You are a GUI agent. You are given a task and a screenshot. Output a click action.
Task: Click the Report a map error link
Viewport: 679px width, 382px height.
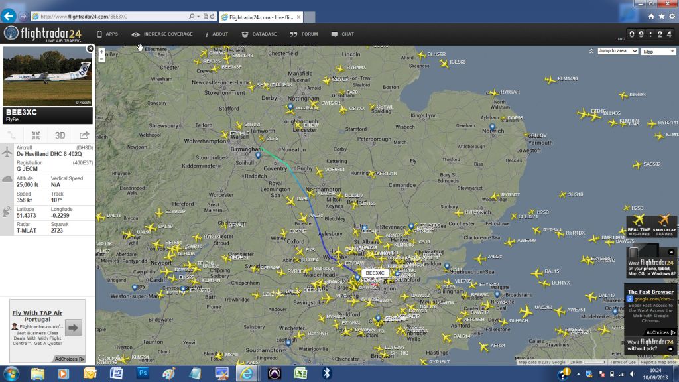click(658, 362)
